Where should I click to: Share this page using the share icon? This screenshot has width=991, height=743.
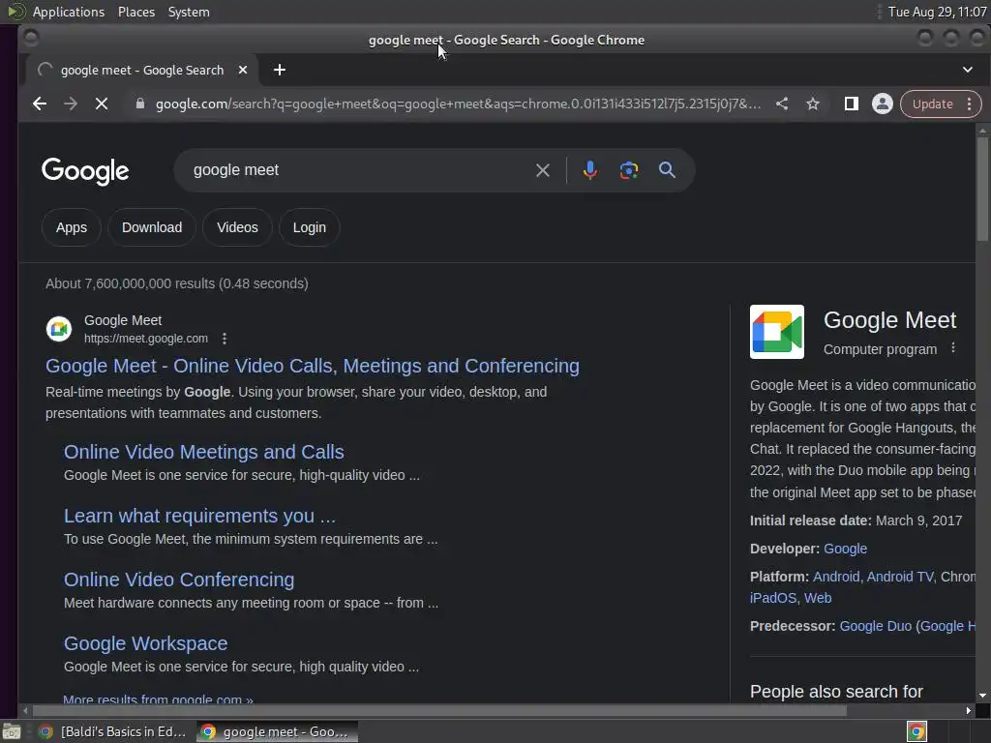click(782, 104)
